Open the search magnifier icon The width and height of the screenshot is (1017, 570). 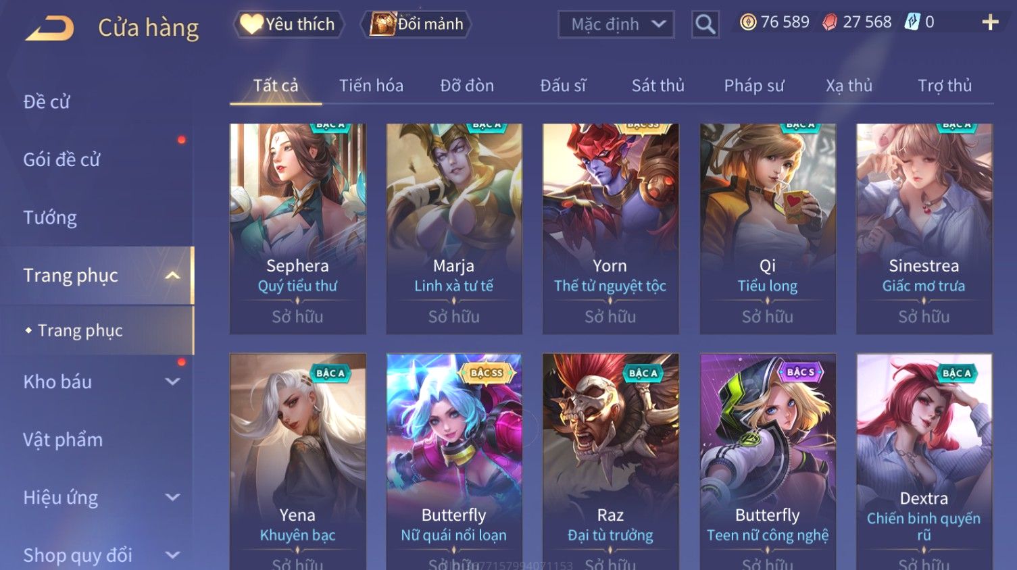point(705,25)
